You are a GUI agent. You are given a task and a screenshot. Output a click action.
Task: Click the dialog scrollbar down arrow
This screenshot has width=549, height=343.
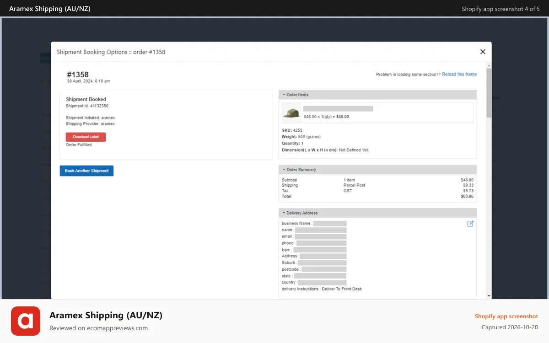click(x=489, y=296)
